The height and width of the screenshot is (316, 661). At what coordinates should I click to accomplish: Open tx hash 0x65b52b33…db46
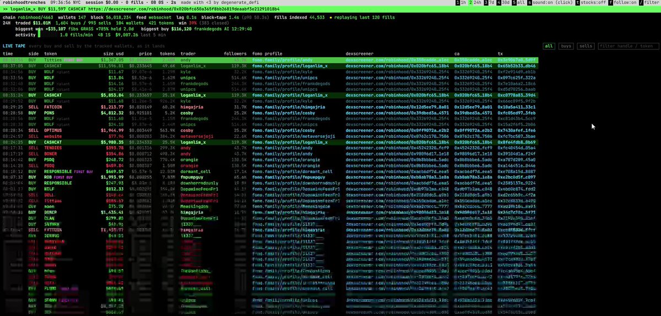(x=516, y=66)
